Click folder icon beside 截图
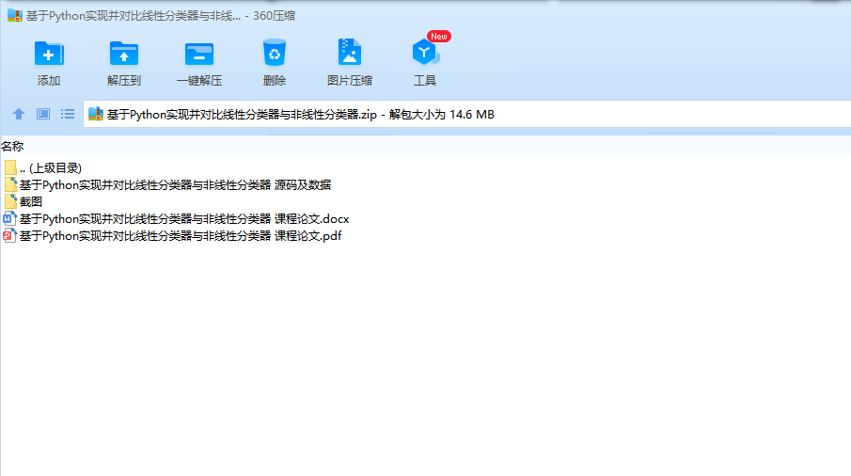 click(x=10, y=202)
